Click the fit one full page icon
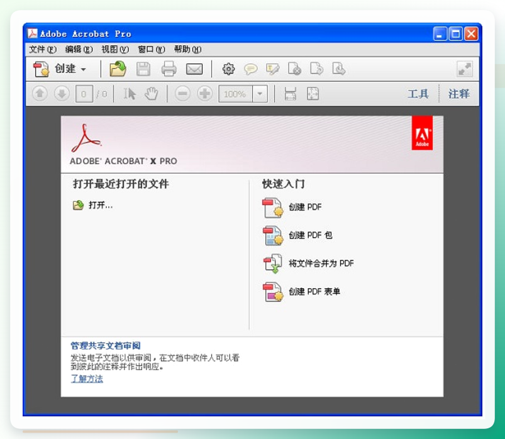 (x=313, y=94)
